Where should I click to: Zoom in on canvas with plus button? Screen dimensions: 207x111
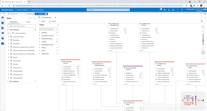coord(203,31)
